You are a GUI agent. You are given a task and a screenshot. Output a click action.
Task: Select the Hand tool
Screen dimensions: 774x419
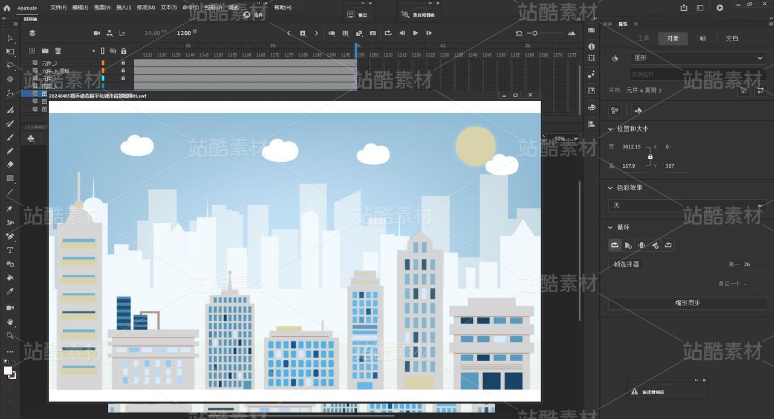coord(10,322)
